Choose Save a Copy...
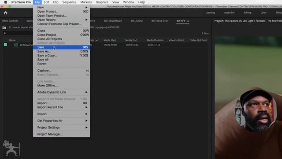The height and width of the screenshot is (159, 282). 62,56
